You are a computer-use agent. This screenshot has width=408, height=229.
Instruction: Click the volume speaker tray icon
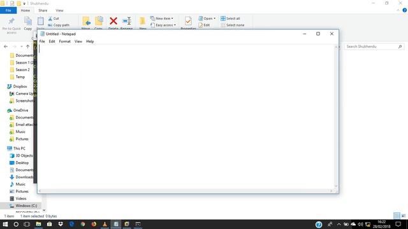click(360, 225)
